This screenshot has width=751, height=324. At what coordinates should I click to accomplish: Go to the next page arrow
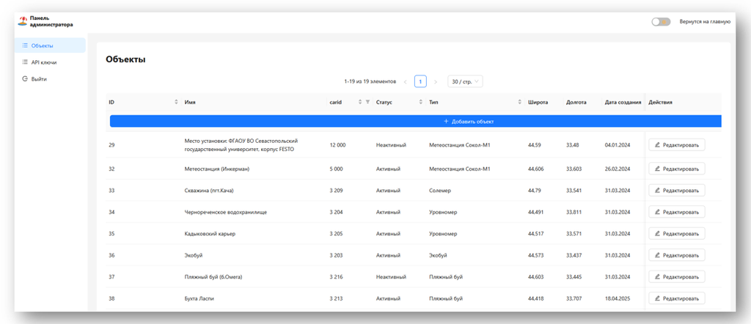click(436, 82)
